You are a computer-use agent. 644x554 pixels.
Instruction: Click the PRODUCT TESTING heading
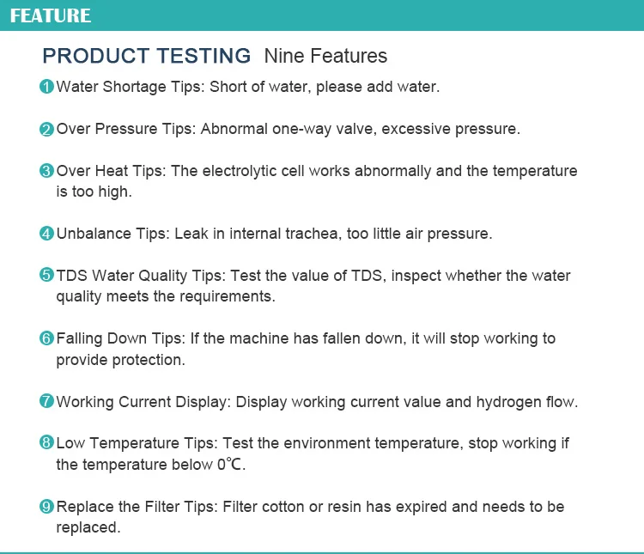click(x=147, y=57)
